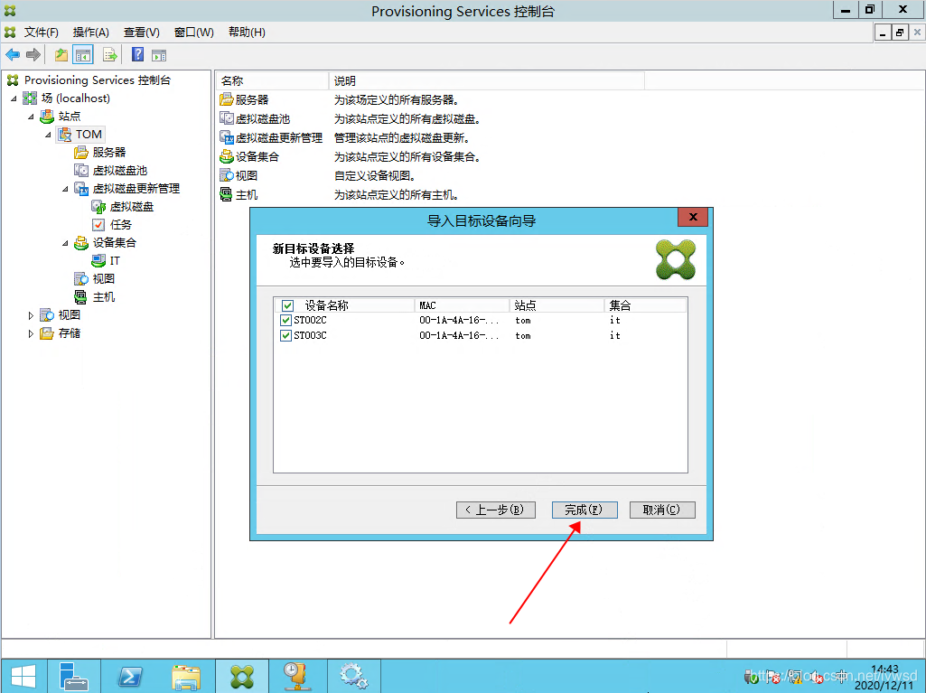Click the back arrow toolbar icon
This screenshot has width=926, height=693.
[13, 55]
